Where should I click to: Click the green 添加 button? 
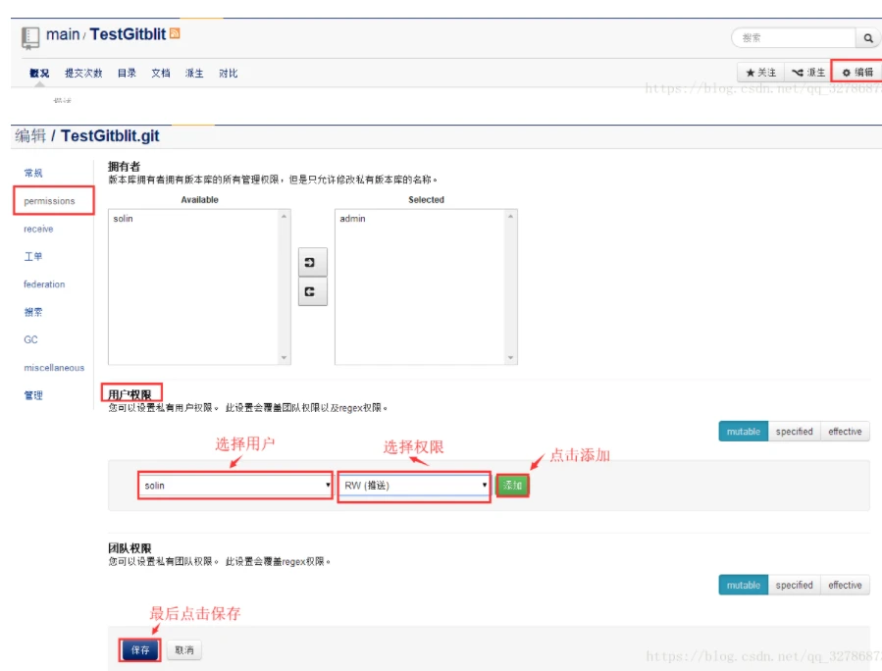pos(512,486)
